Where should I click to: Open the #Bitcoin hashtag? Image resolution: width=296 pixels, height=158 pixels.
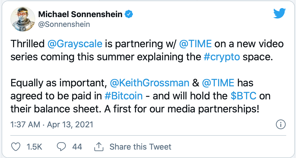[x=124, y=96]
